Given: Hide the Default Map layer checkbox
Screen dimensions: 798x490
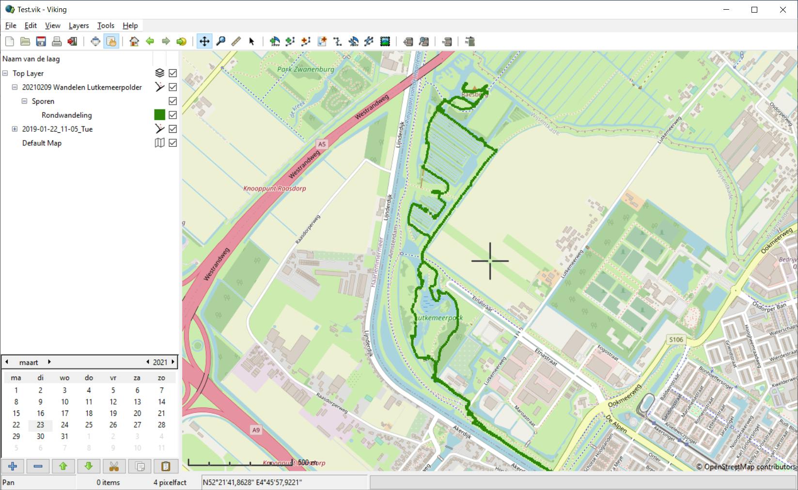Looking at the screenshot, I should click(172, 143).
